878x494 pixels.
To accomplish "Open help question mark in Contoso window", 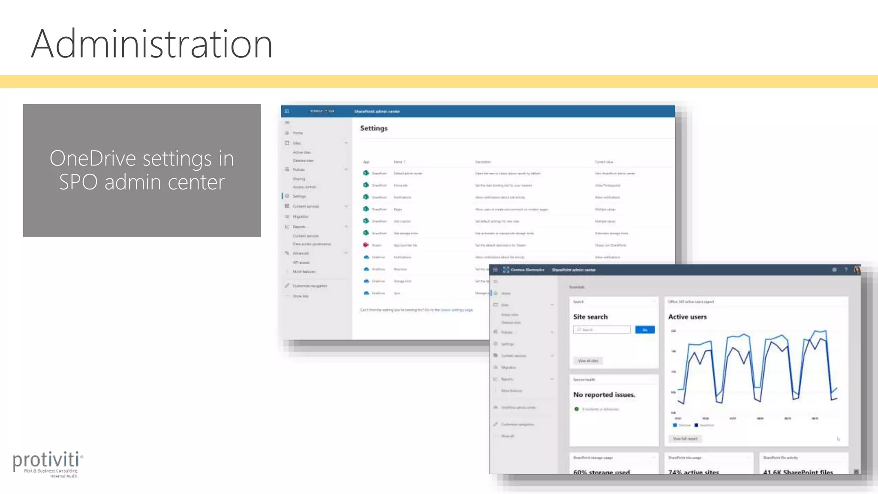I will pos(846,270).
